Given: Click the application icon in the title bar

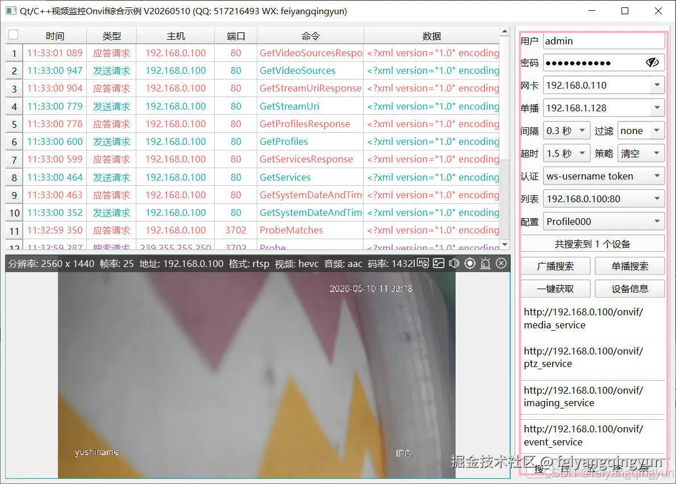Looking at the screenshot, I should (x=11, y=11).
